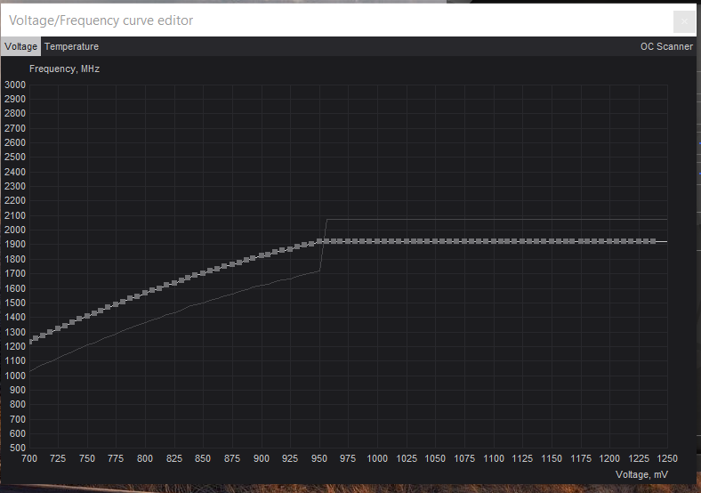Select the curve point at 700 mV
701x493 pixels.
coord(30,342)
